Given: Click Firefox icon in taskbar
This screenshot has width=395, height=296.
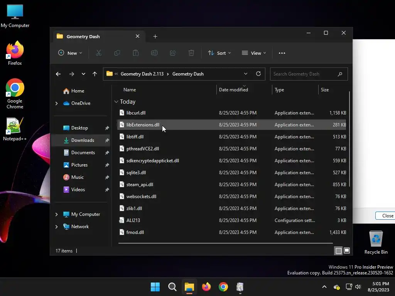Looking at the screenshot, I should pos(206,287).
